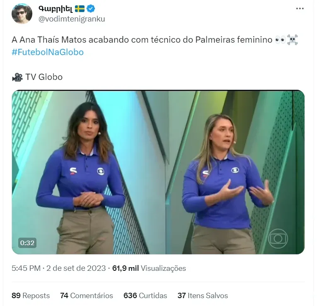The height and width of the screenshot is (306, 319).
Task: Click the Globo watermark logo in video
Action: 278,239
